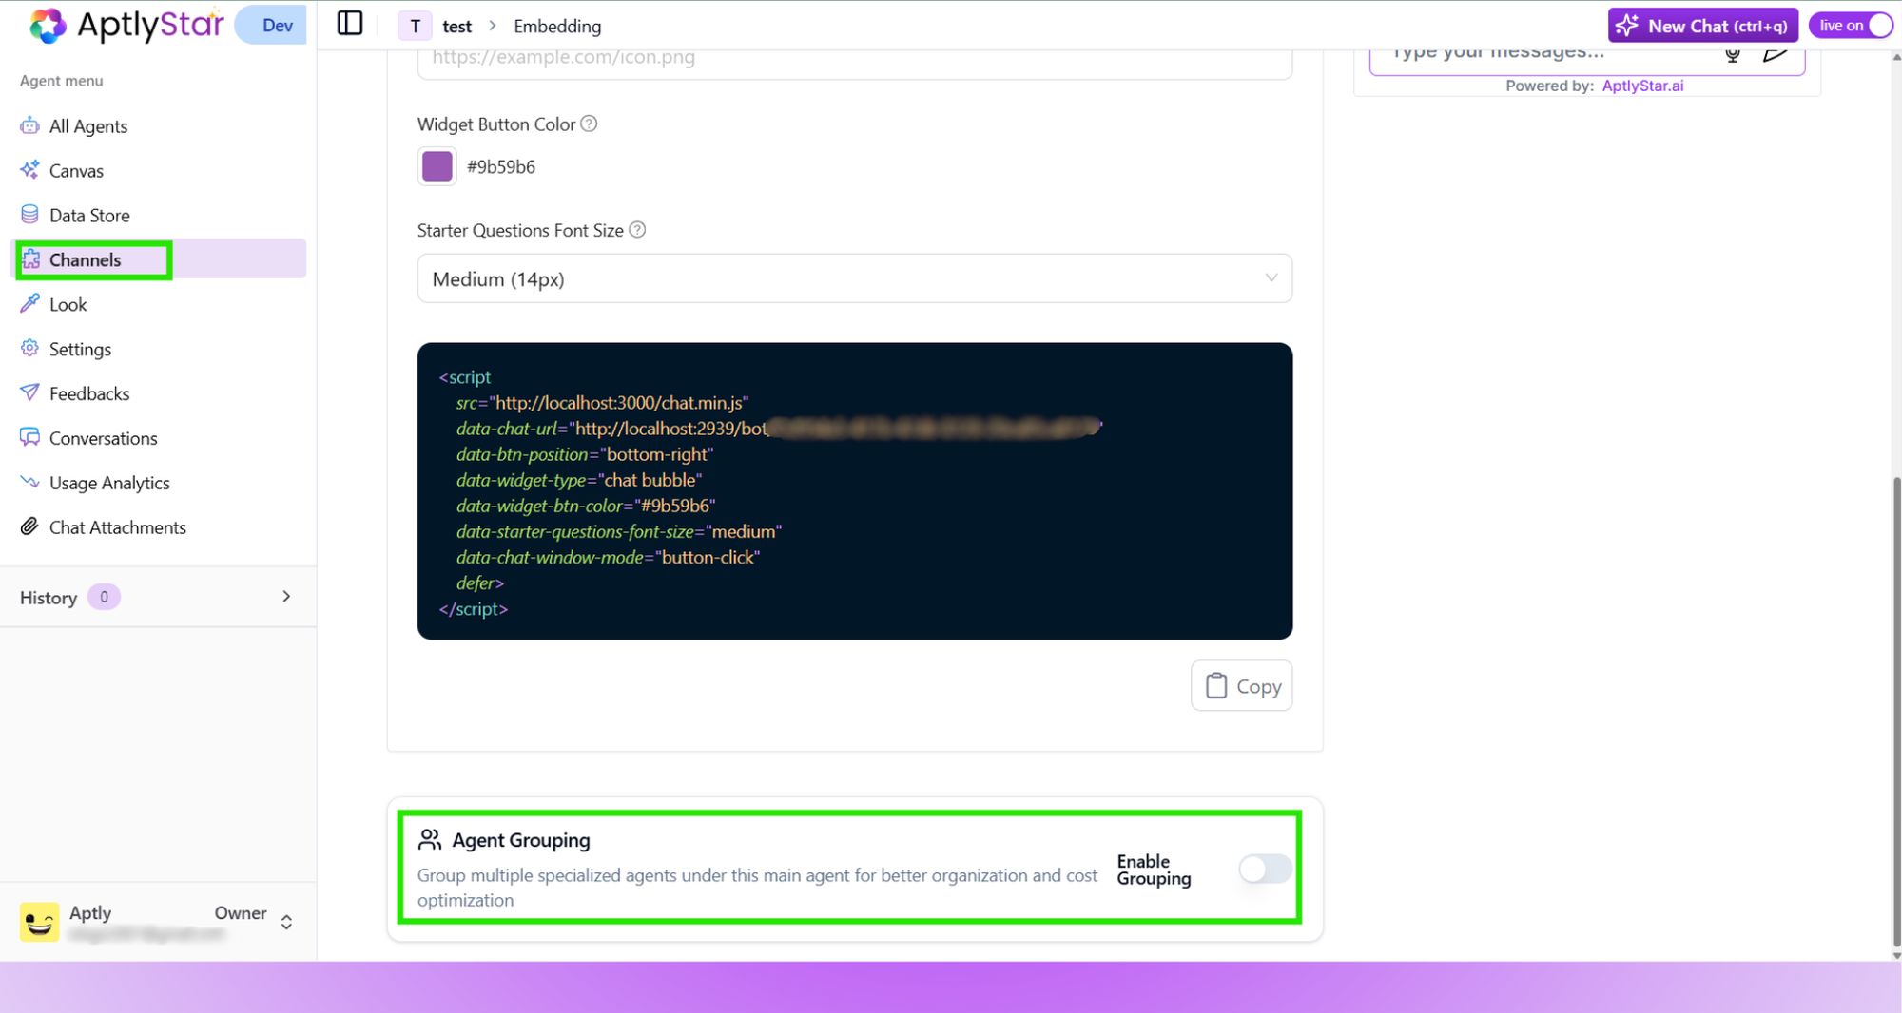
Task: Copy the embed script code
Action: (1241, 685)
